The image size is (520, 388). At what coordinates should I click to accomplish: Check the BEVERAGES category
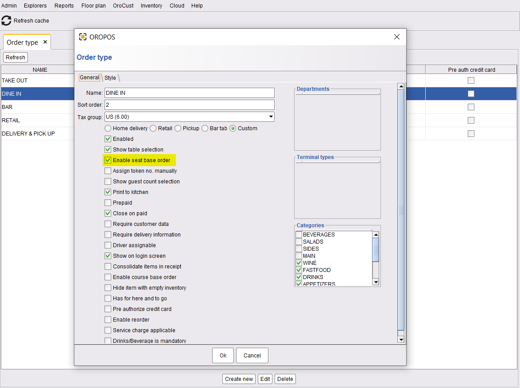click(x=299, y=234)
